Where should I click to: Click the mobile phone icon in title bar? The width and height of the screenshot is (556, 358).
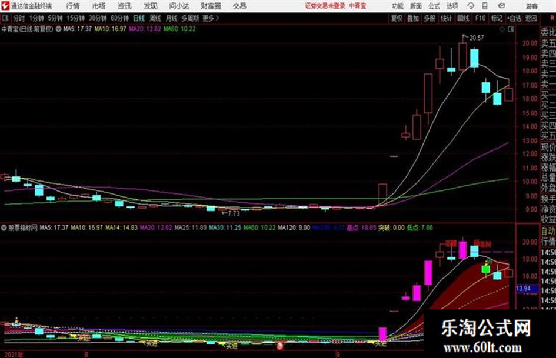pos(485,6)
